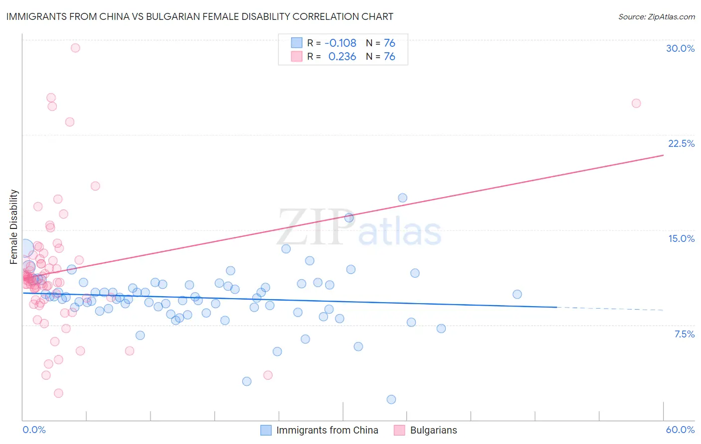The image size is (701, 444).
Task: Click the 30.0% y-axis tick label
Action: click(x=681, y=48)
